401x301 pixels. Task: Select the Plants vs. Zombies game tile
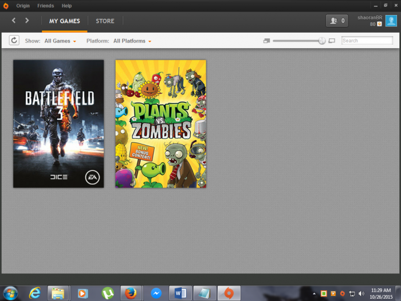[160, 124]
